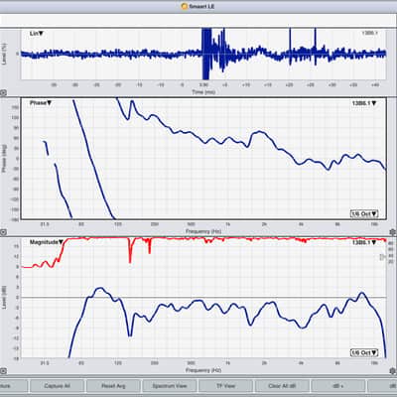This screenshot has width=397, height=397.
Task: Open the Lin scale dropdown in impulse plot
Action: coord(37,34)
